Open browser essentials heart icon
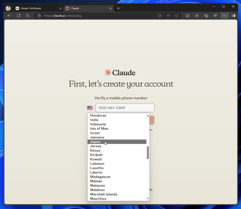This screenshot has width=241, height=209. point(215,15)
